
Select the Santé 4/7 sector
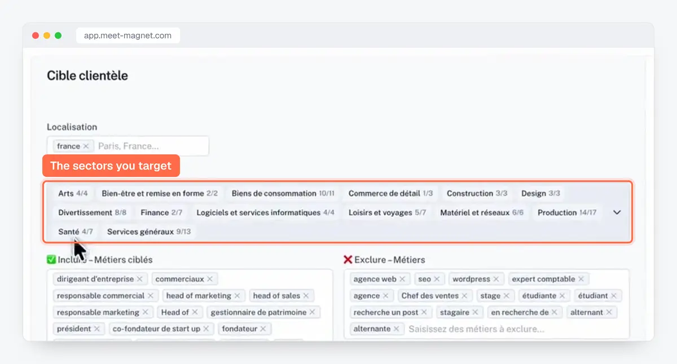point(76,232)
